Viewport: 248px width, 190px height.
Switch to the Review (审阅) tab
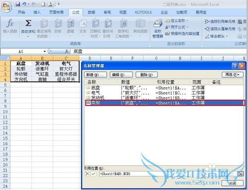pos(107,12)
